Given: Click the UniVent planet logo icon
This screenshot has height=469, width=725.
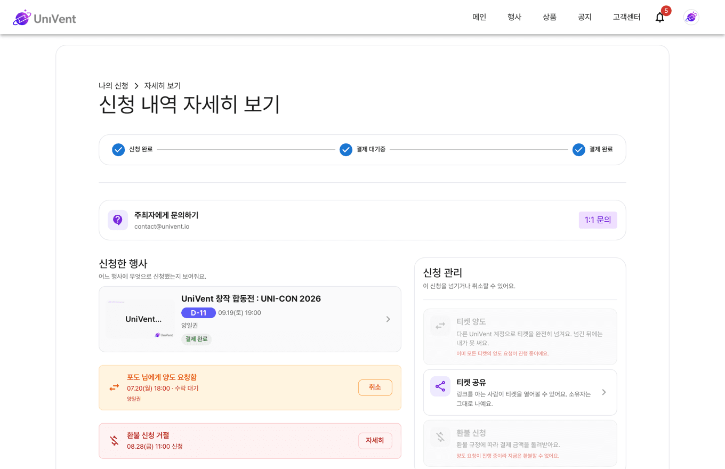Looking at the screenshot, I should 22,18.
